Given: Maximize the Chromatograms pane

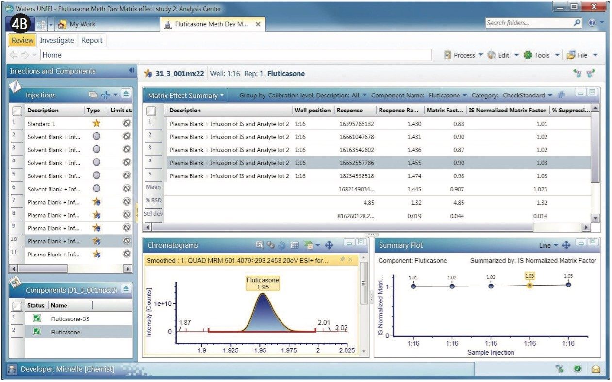Looking at the screenshot, I should pos(360,242).
